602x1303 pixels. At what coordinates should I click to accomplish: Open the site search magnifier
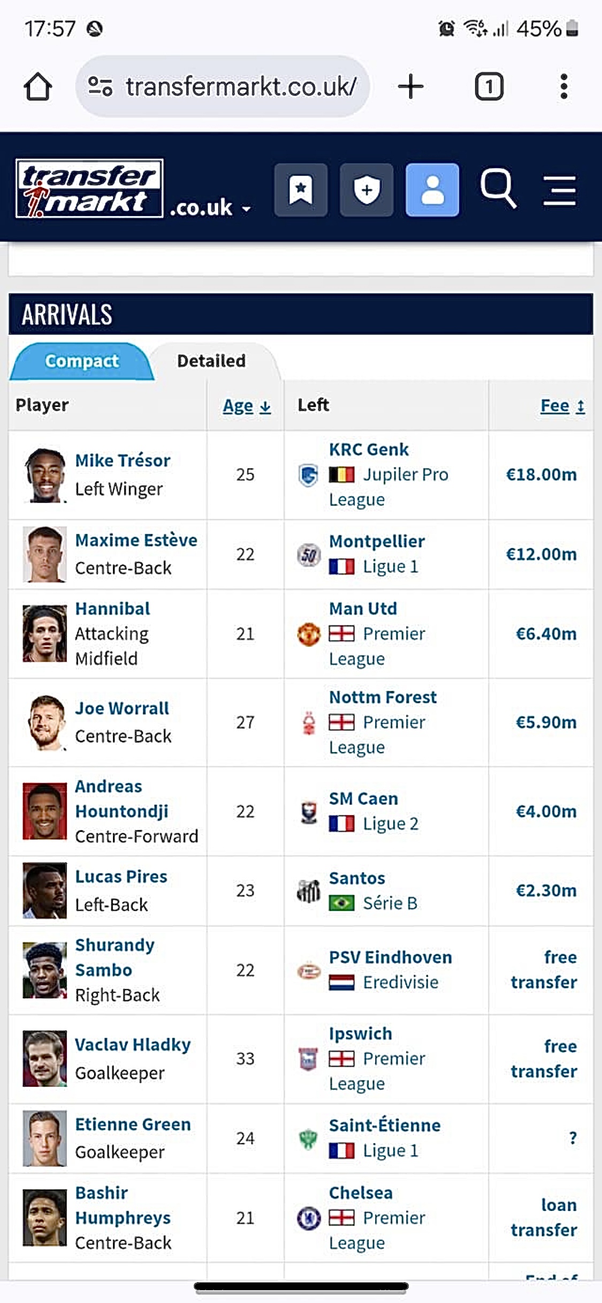point(498,189)
